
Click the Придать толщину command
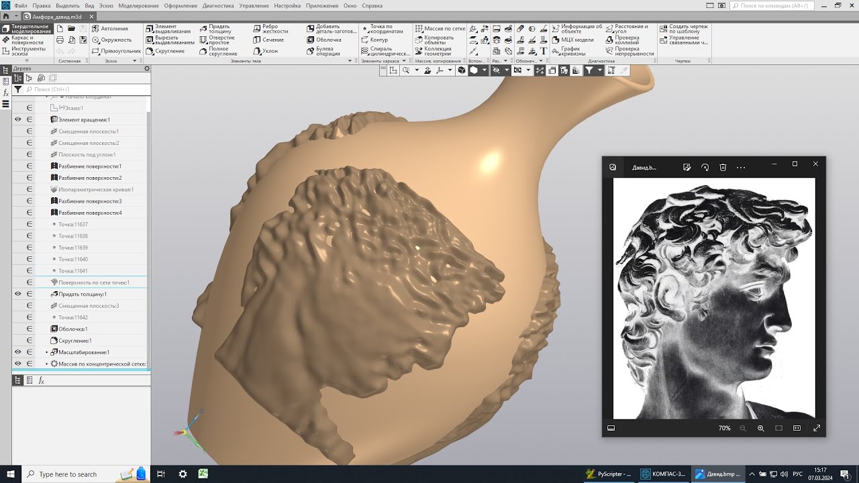coord(215,29)
